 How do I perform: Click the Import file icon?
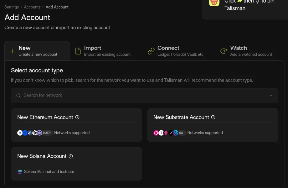click(78, 51)
